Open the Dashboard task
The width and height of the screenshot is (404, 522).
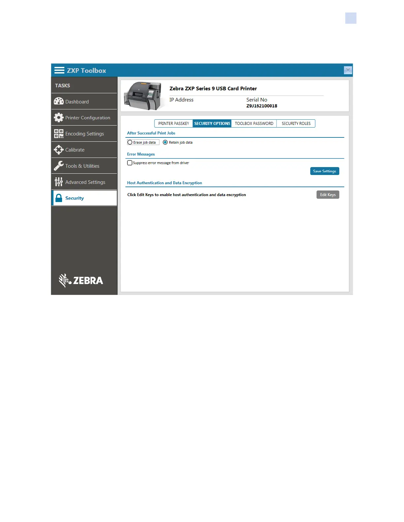tap(84, 101)
